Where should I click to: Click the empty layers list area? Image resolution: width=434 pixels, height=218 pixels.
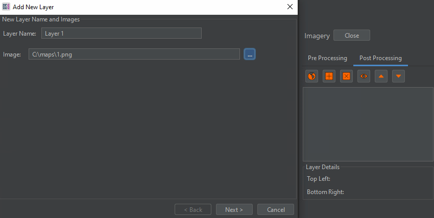tap(368, 124)
